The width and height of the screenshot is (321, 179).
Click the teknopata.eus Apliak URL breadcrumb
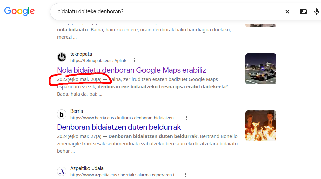[x=98, y=61]
